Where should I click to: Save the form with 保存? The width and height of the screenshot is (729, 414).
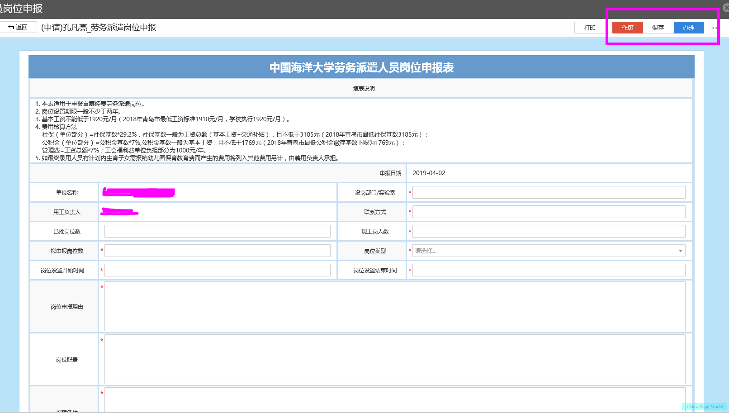(658, 28)
